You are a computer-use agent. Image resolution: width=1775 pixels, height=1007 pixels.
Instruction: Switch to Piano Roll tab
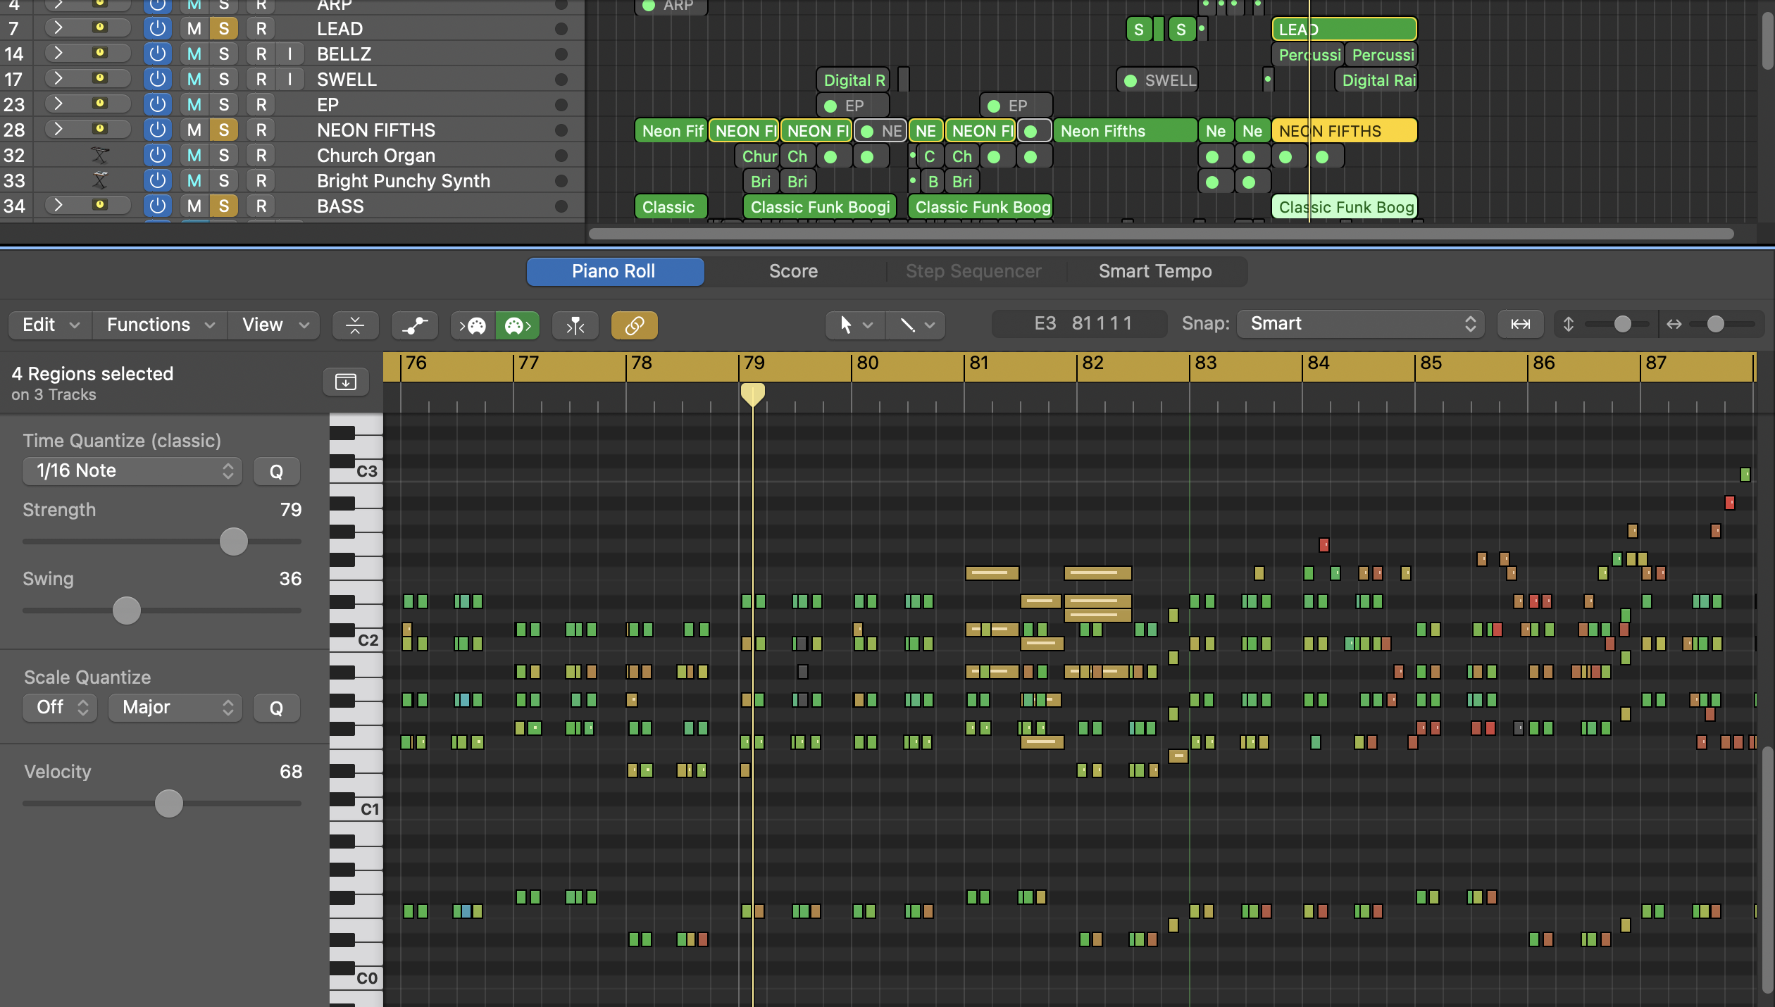615,271
